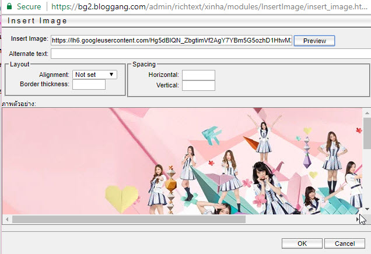Click the Secure label in address bar
This screenshot has width=371, height=254.
pyautogui.click(x=29, y=6)
